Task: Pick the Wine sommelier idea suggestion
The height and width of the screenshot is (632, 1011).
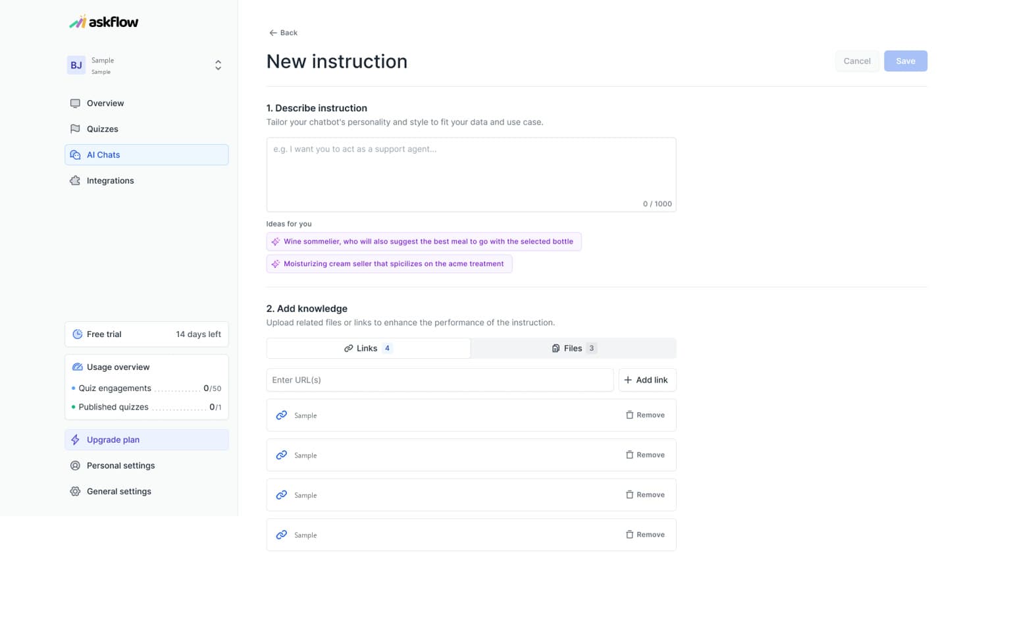Action: 424,242
